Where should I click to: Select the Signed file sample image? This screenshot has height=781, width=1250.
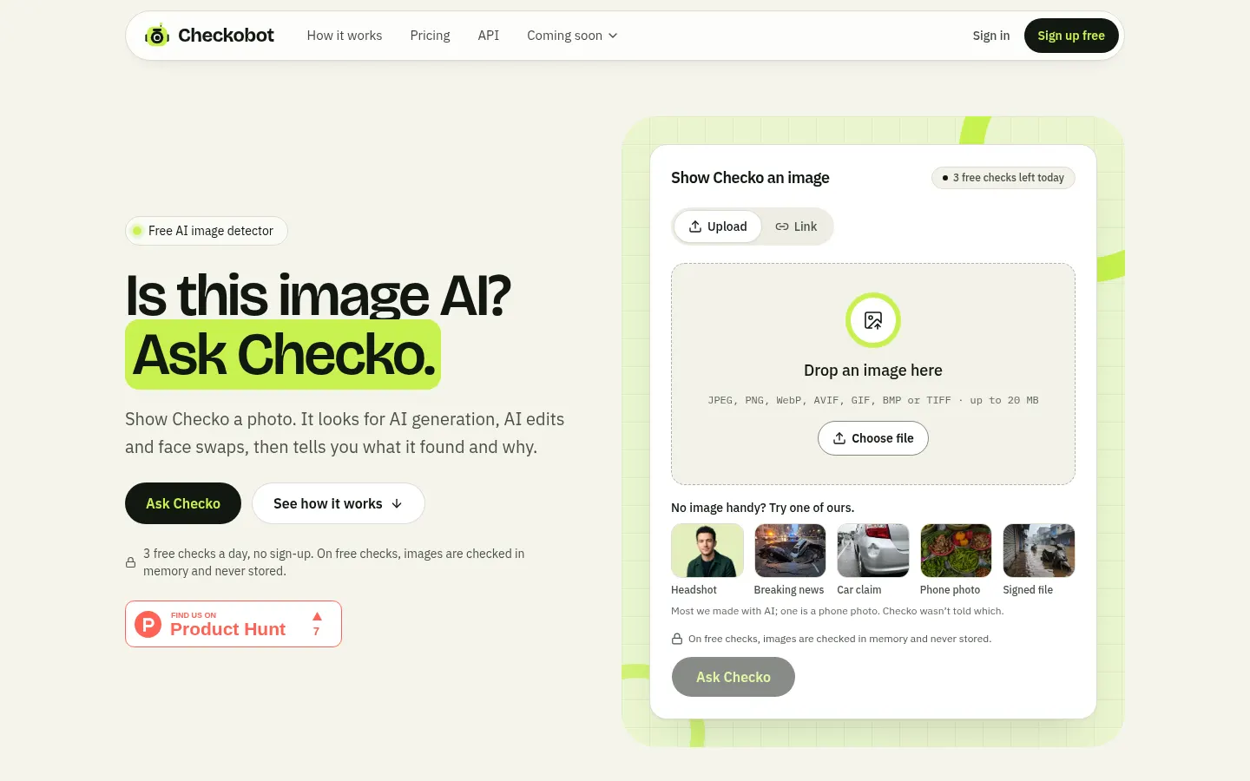click(1039, 550)
